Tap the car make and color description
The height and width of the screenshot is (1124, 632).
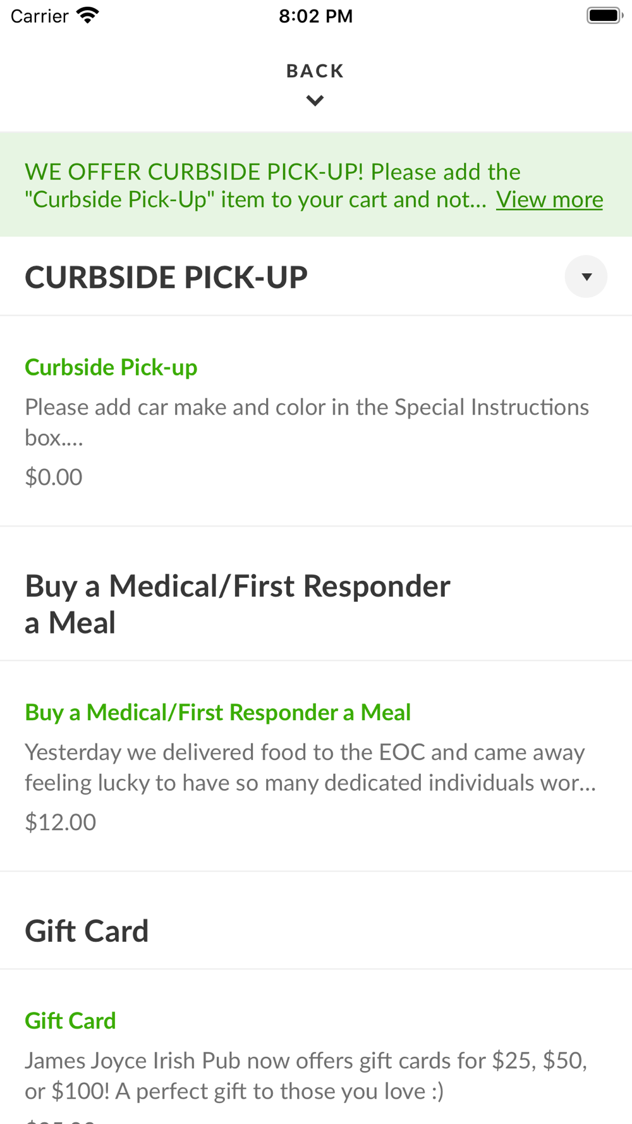point(307,422)
